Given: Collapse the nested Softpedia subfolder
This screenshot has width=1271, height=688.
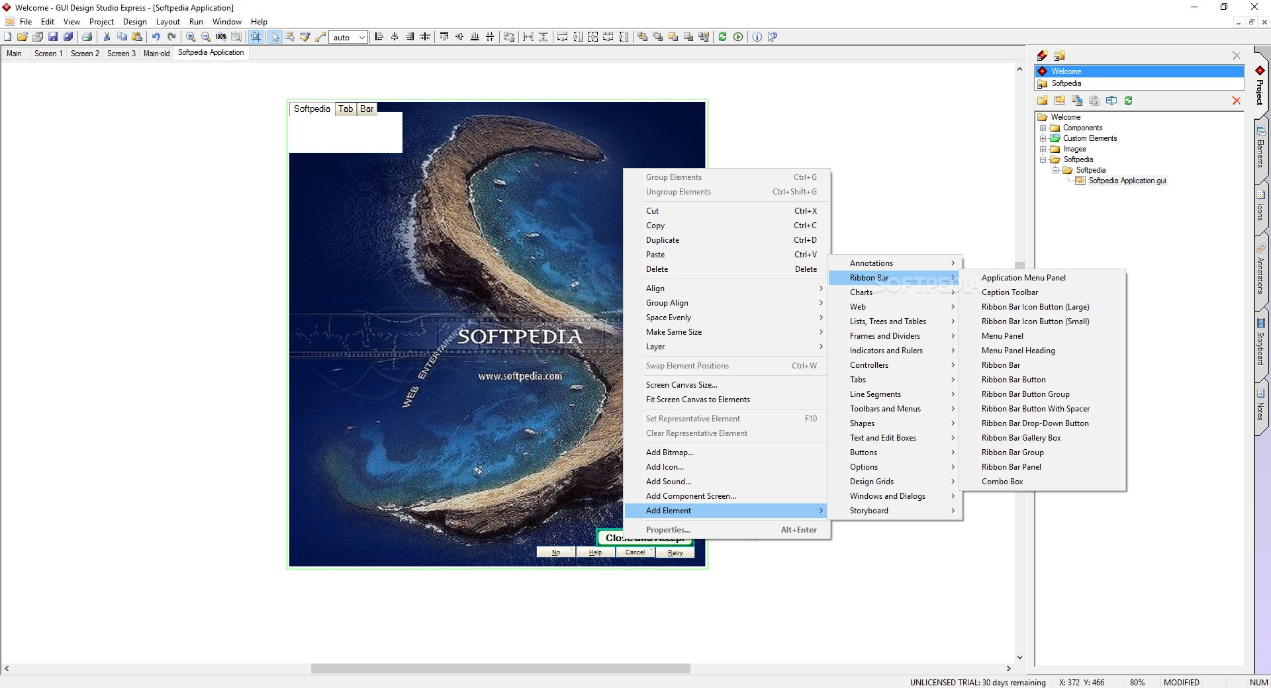Looking at the screenshot, I should tap(1056, 170).
